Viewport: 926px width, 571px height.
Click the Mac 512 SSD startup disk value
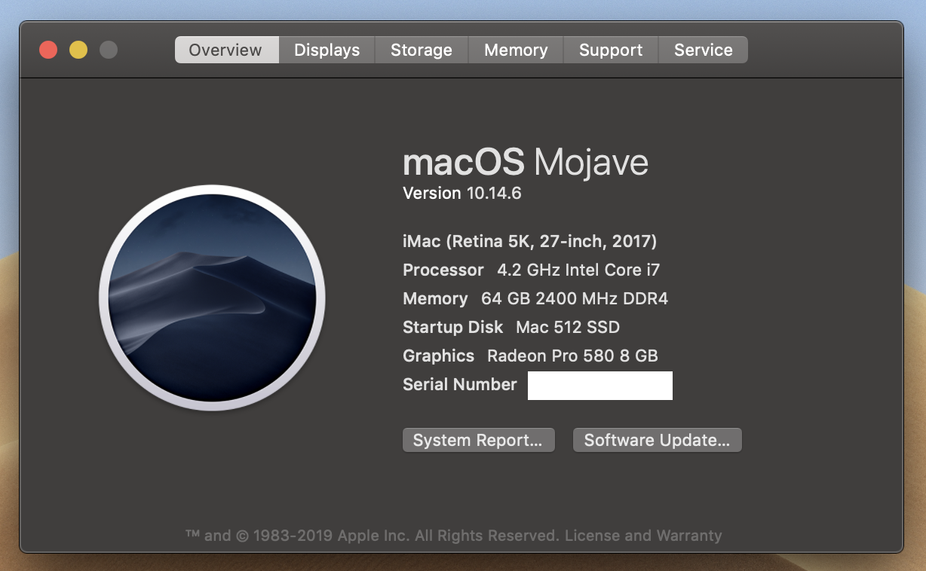click(x=568, y=327)
